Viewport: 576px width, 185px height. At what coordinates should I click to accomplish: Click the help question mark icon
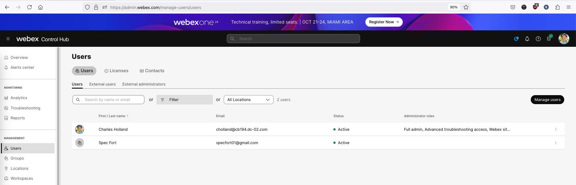point(538,39)
